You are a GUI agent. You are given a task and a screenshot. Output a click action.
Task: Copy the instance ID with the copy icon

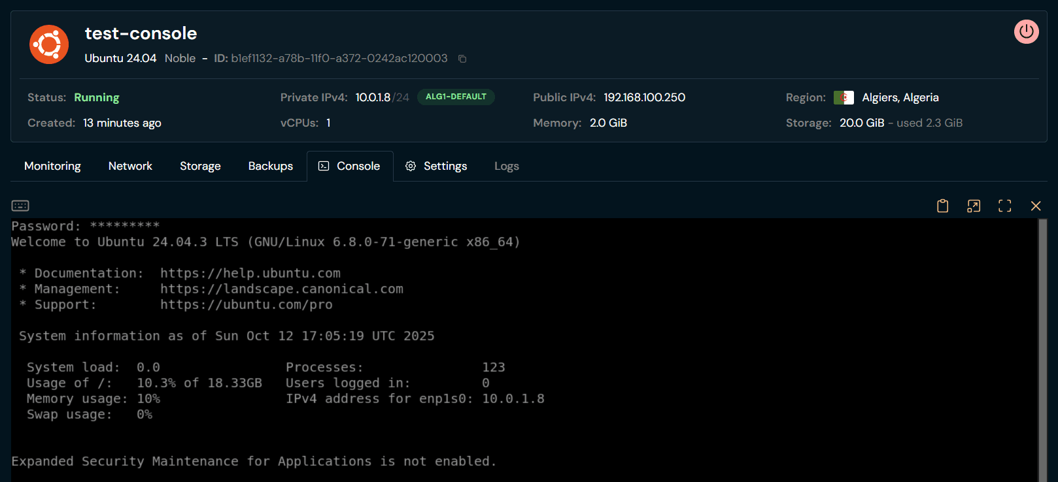(x=462, y=59)
